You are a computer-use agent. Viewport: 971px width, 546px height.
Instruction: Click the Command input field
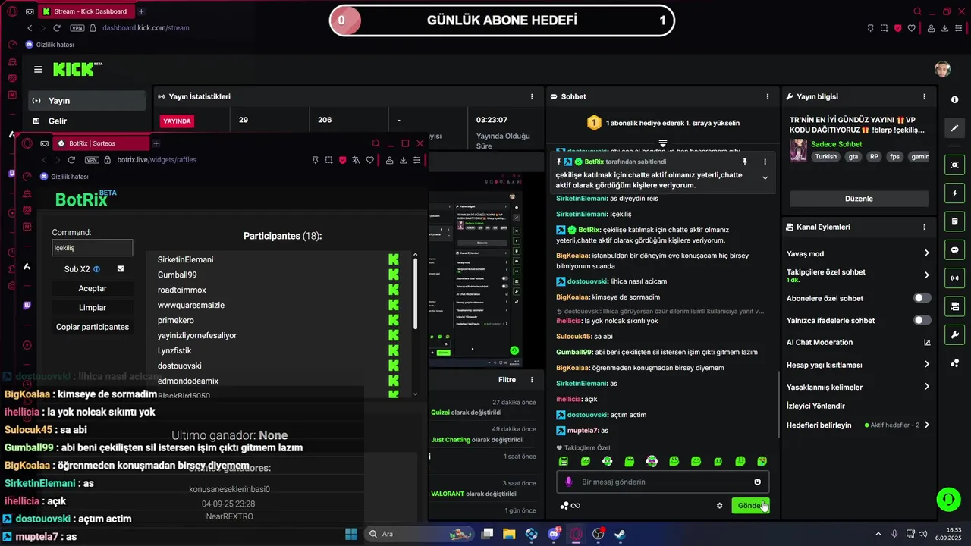[x=93, y=248]
